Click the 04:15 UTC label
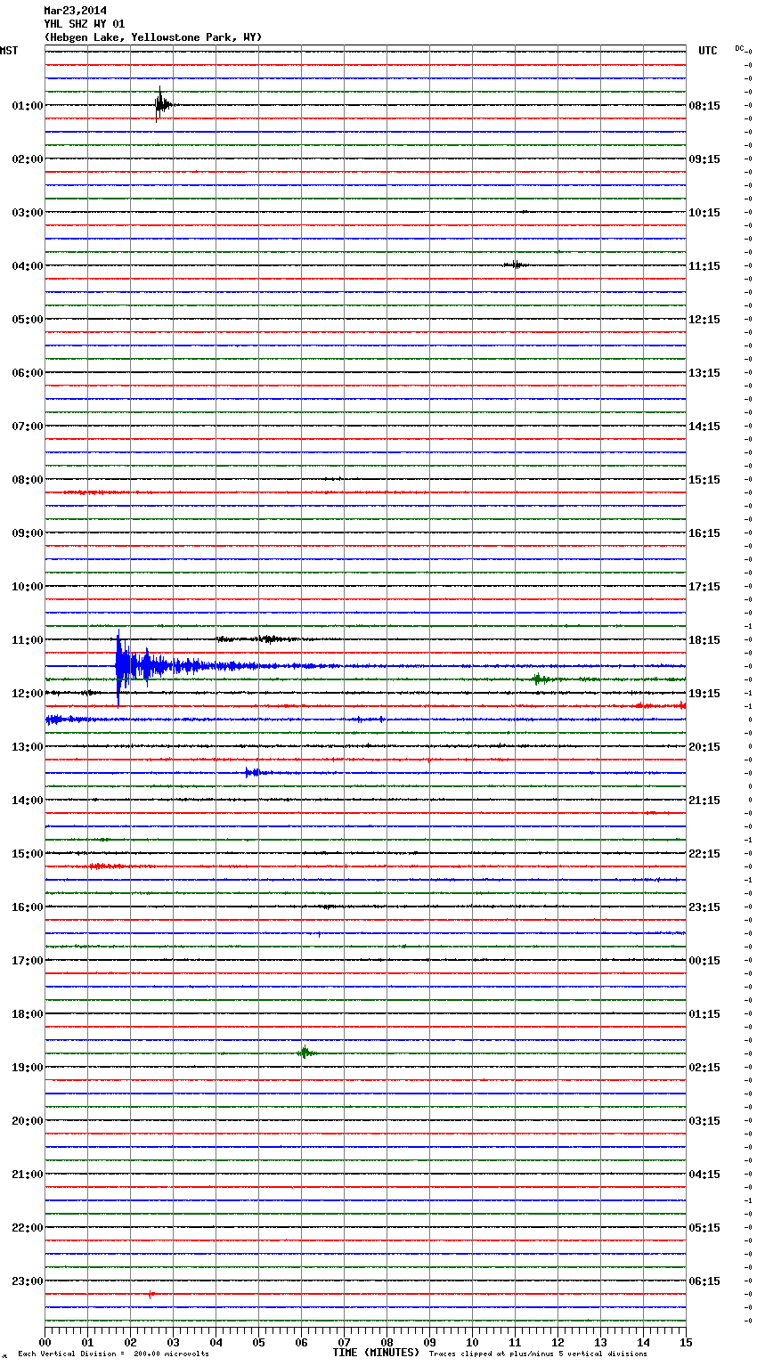This screenshot has height=1366, width=757. coord(704,1175)
